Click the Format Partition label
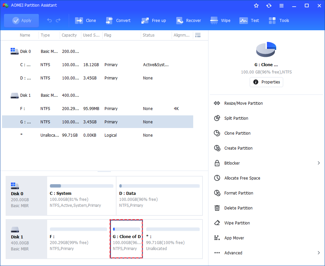 coord(239,193)
